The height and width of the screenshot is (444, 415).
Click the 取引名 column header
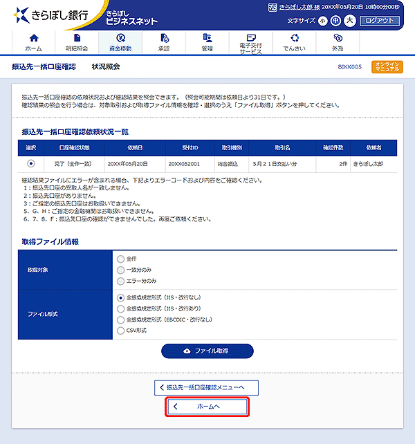tap(282, 148)
